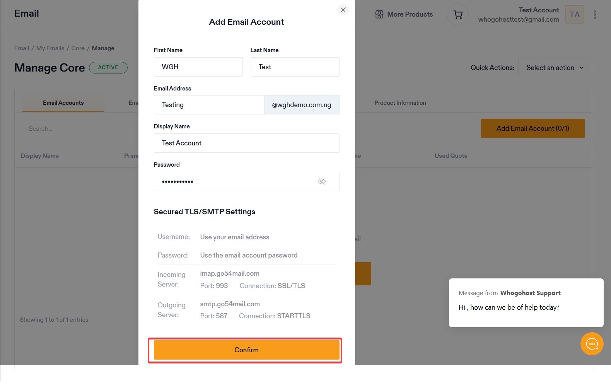Confirm the new email account
The width and height of the screenshot is (611, 389).
246,350
